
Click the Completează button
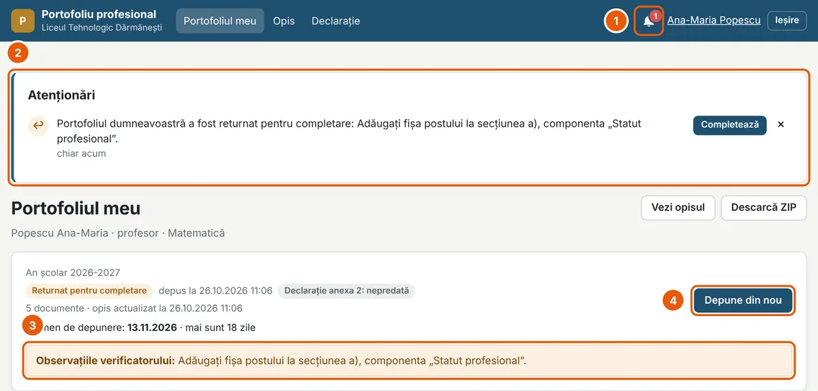(x=730, y=125)
